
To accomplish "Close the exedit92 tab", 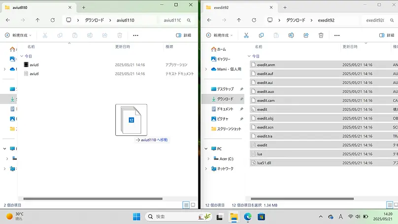I will (271, 7).
